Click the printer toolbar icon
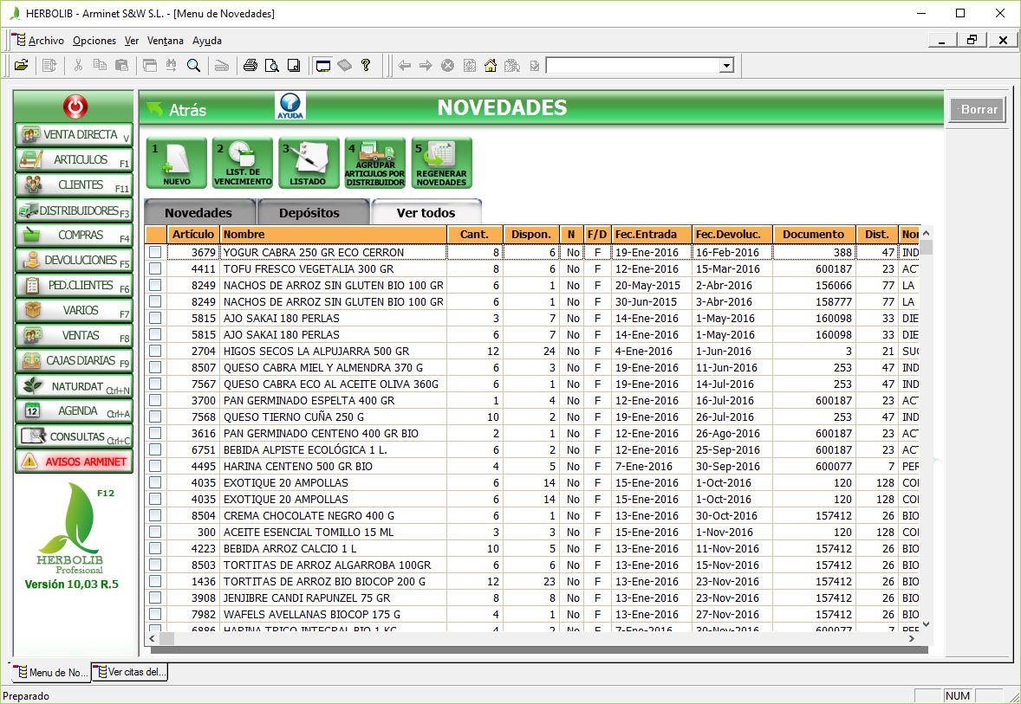The image size is (1021, 704). (x=250, y=65)
